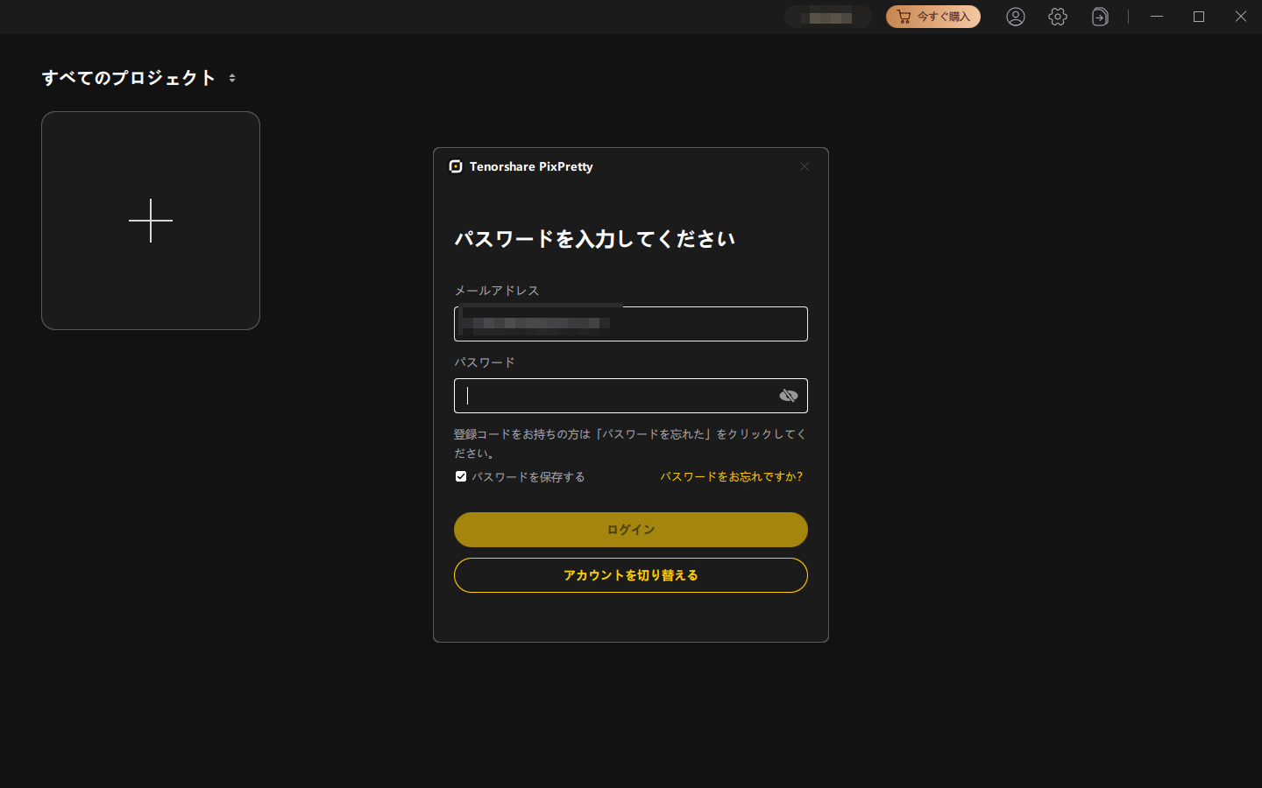
Task: Open settings via the gear icon
Action: (x=1058, y=17)
